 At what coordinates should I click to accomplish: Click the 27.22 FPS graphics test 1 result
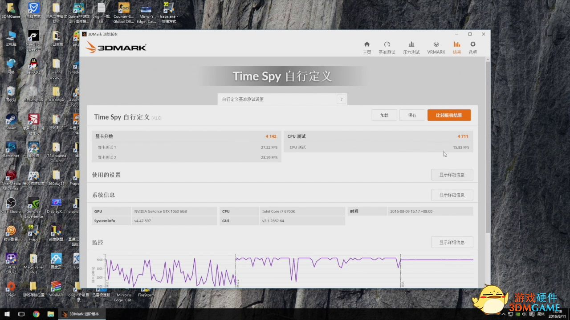point(269,147)
